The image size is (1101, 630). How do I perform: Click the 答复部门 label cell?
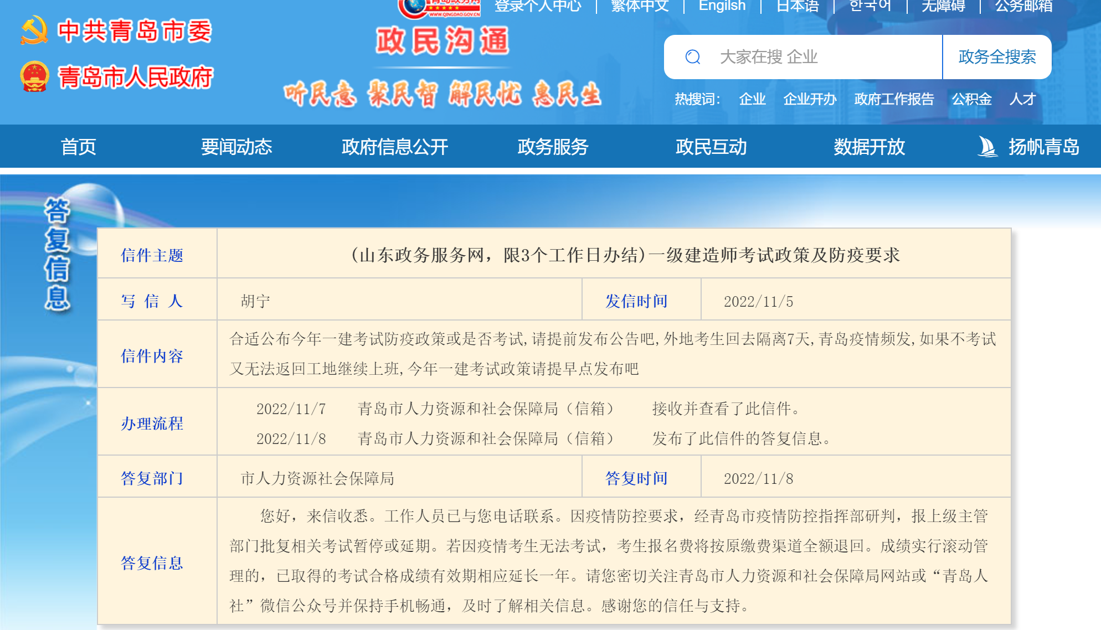157,477
